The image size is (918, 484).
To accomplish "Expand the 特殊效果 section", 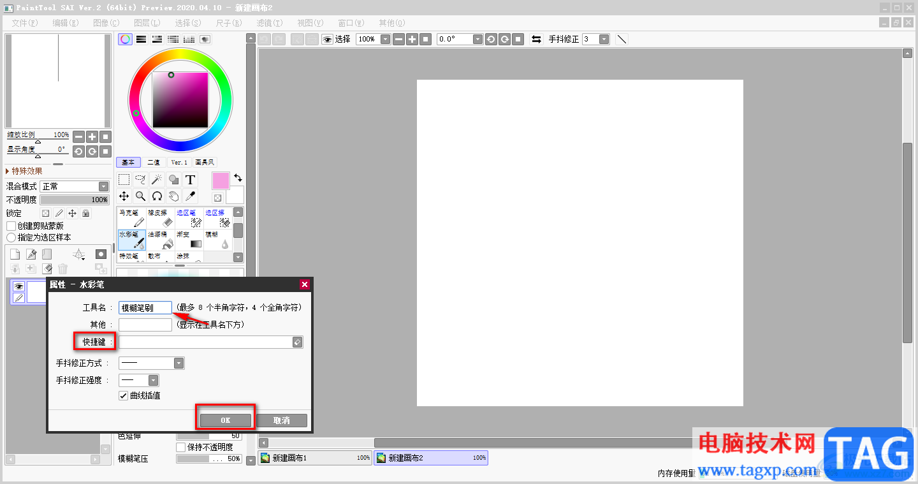I will pos(24,171).
